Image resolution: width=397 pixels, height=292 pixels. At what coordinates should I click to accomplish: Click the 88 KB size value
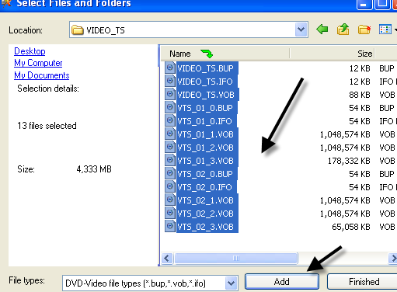coord(360,95)
